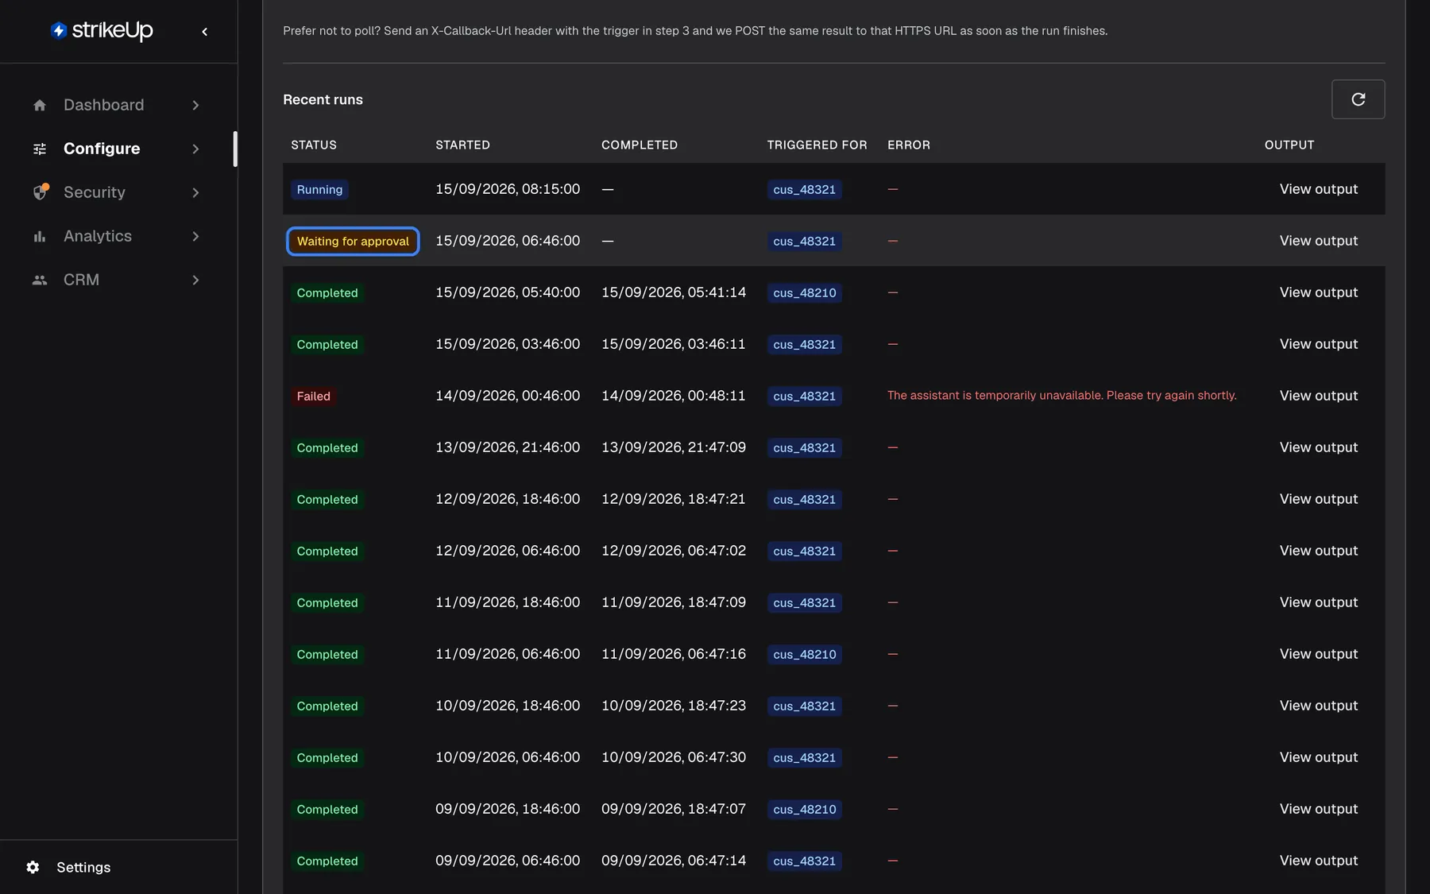1430x894 pixels.
Task: Click the STATUS column header
Action: [314, 145]
